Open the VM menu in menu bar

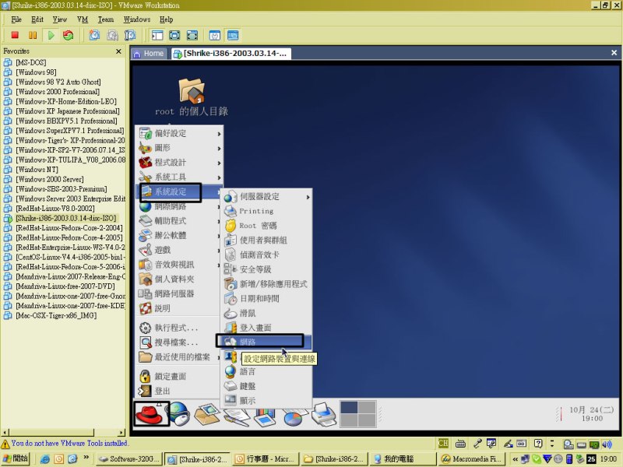tap(82, 19)
